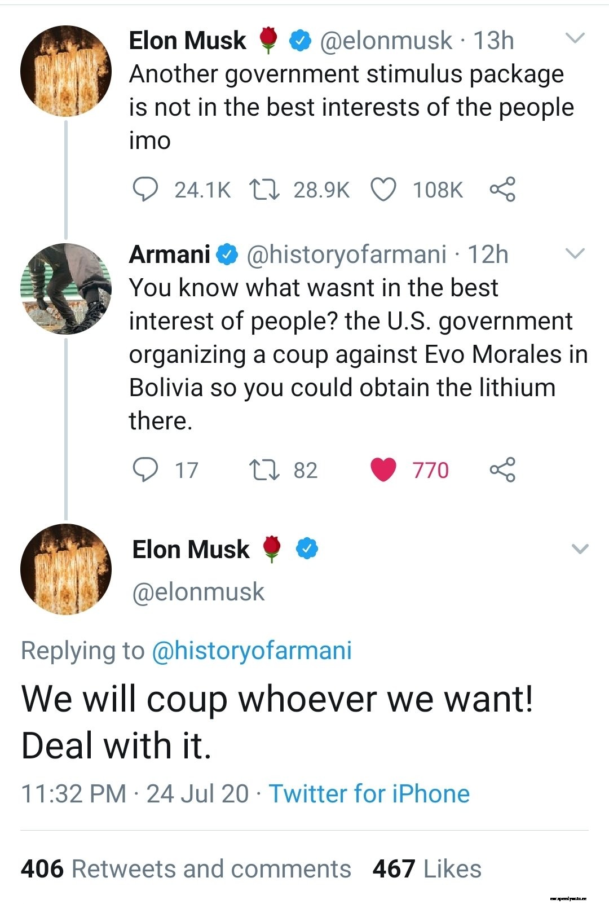Viewport: 609px width, 904px height.
Task: View the 467 Likes list
Action: pyautogui.click(x=427, y=868)
